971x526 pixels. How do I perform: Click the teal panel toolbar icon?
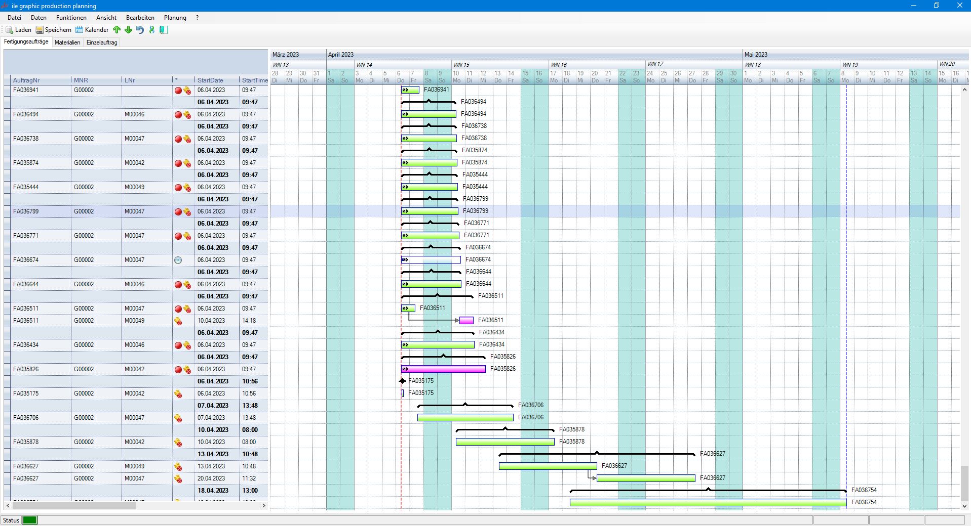point(164,30)
